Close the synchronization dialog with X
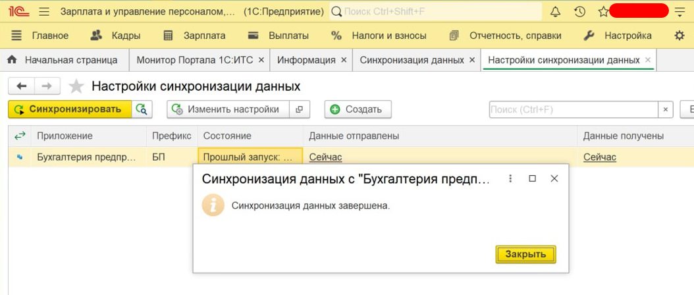The height and width of the screenshot is (295, 694). pos(554,178)
